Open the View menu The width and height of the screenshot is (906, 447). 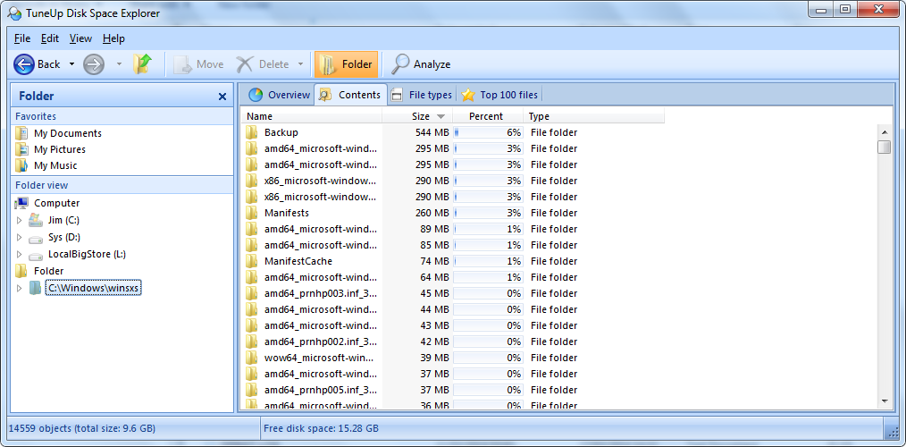[x=80, y=38]
